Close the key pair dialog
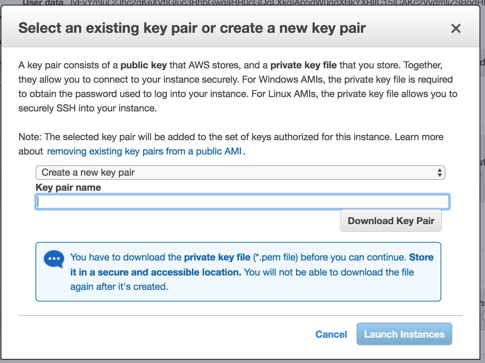Viewport: 485px width, 363px height. [x=456, y=28]
